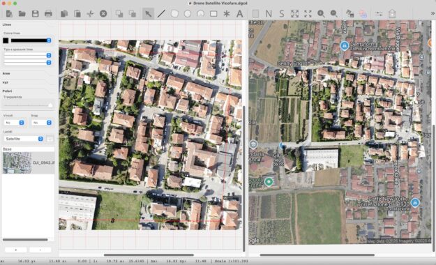The image size is (436, 265).
Task: Copy the selection with the copy icon
Action: click(64, 14)
